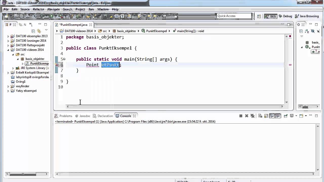Remove launch from console with X icon

click(x=247, y=116)
